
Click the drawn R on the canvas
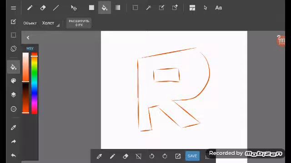(174, 90)
